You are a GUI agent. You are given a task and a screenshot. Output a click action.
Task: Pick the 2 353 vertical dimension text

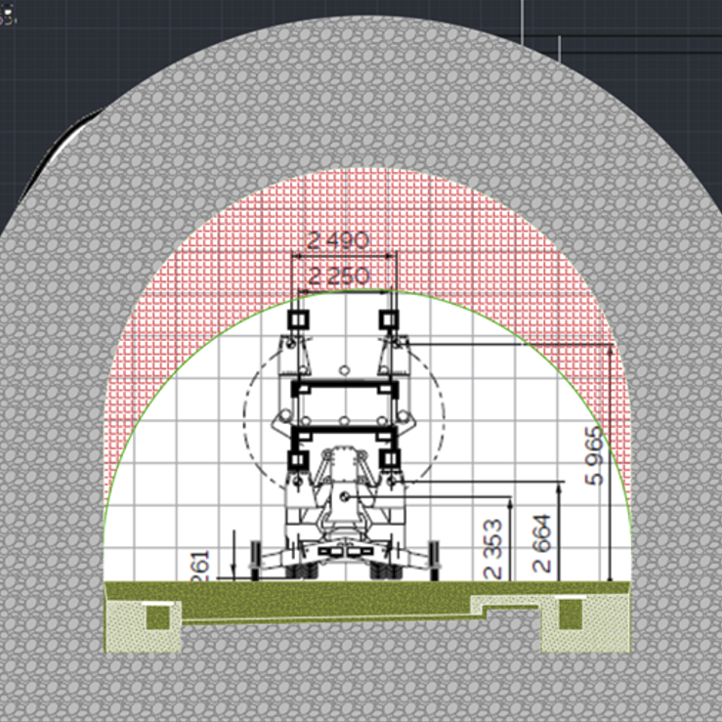[494, 550]
